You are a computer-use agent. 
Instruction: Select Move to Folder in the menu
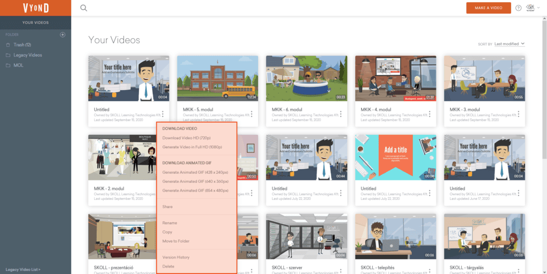(x=176, y=241)
